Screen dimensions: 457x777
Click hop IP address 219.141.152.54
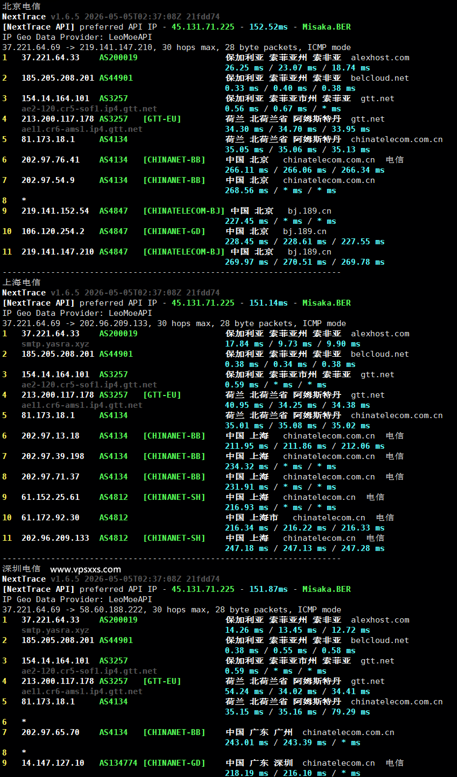coord(55,211)
